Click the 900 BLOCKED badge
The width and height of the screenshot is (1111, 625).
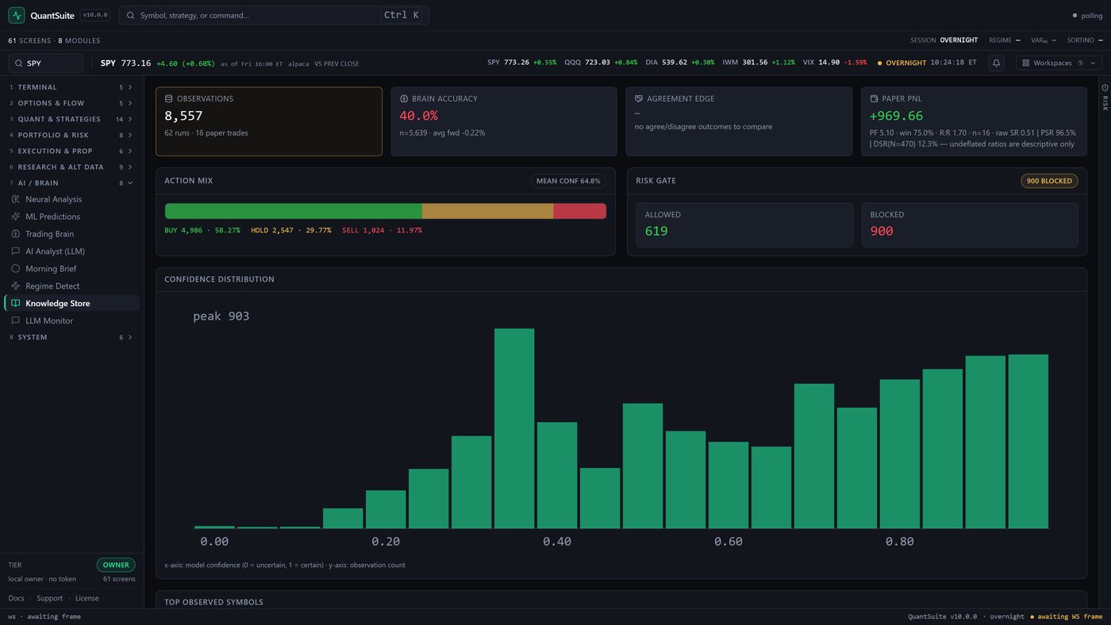[x=1049, y=181]
